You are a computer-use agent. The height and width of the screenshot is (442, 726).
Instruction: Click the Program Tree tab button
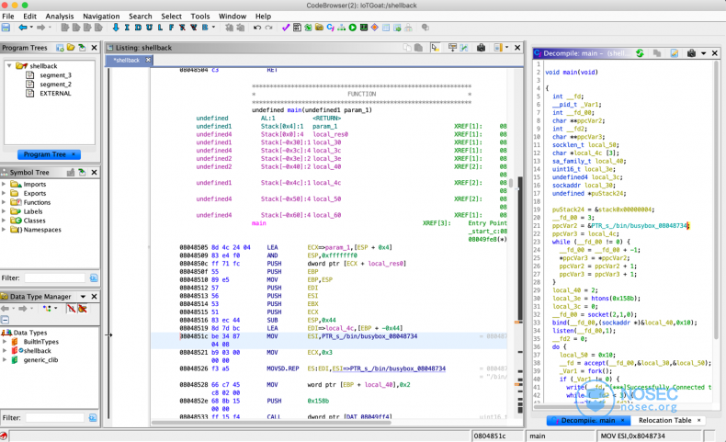pos(49,154)
